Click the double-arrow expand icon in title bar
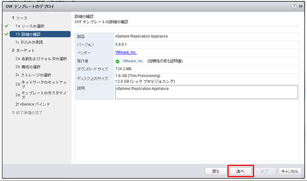This screenshot has width=307, height=181. tap(300, 6)
